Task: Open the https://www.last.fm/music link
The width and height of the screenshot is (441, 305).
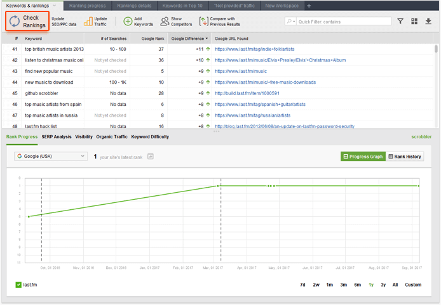Action: pos(241,71)
